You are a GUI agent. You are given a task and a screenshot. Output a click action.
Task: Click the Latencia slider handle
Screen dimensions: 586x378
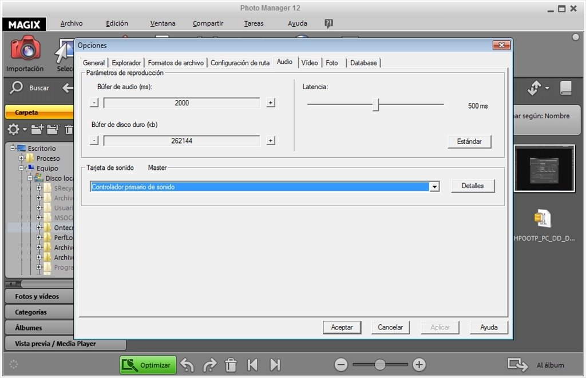tap(377, 105)
